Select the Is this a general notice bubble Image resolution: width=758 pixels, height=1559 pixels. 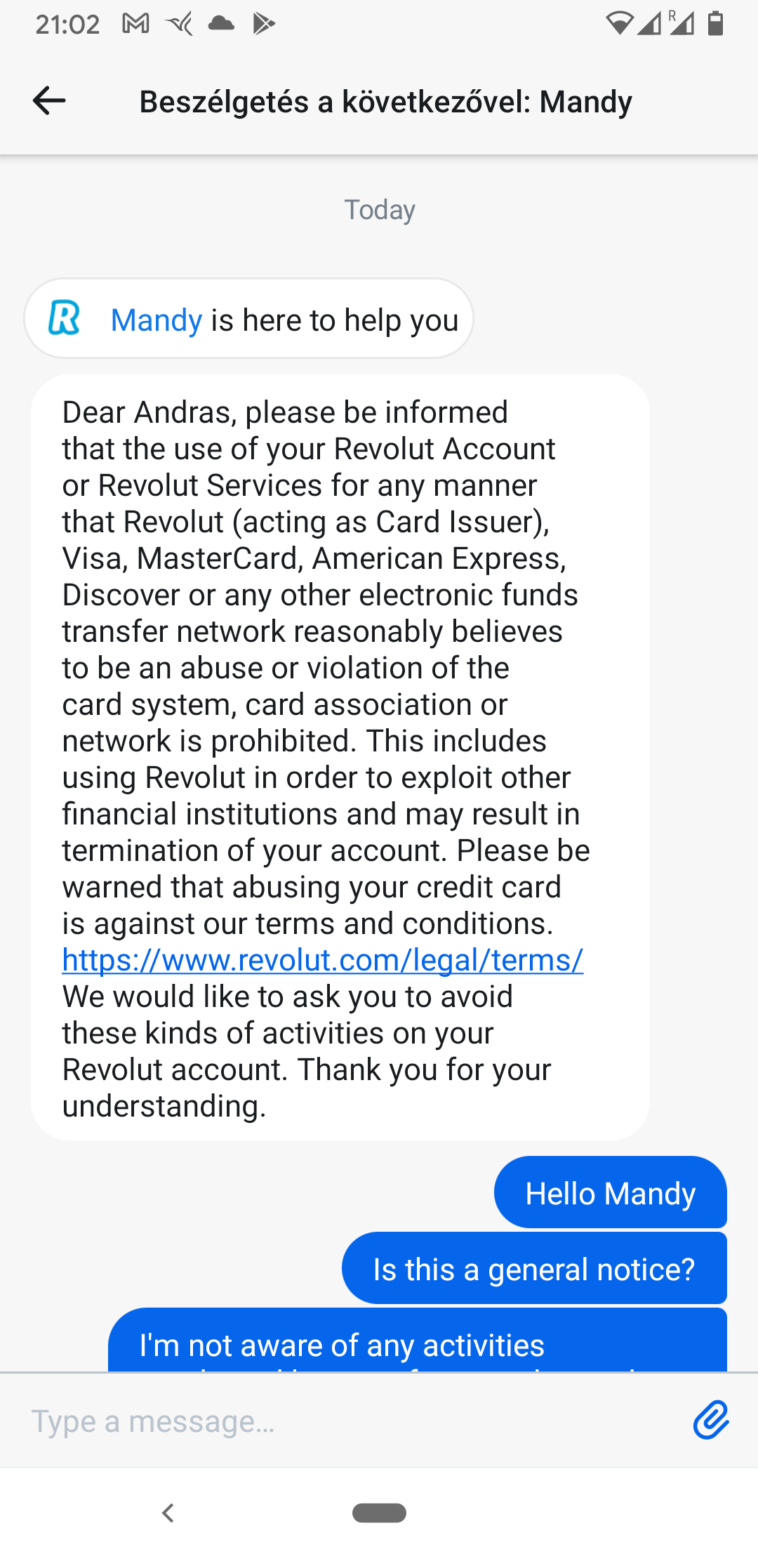534,1268
